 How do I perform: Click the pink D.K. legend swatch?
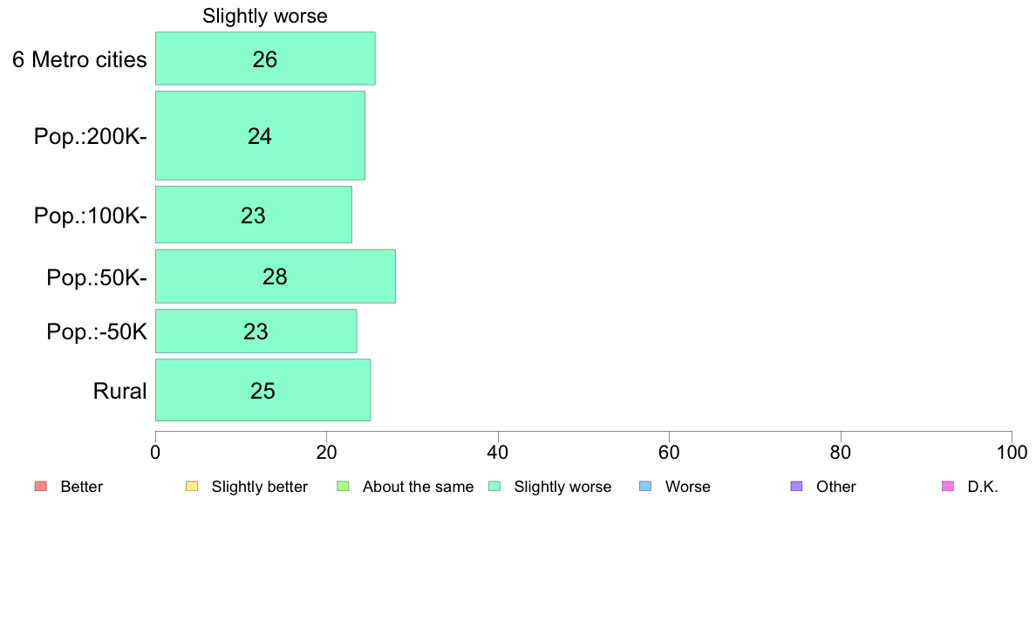coord(948,487)
